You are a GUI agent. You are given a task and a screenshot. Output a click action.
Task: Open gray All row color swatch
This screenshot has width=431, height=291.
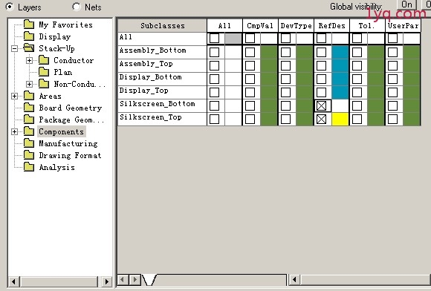point(233,39)
